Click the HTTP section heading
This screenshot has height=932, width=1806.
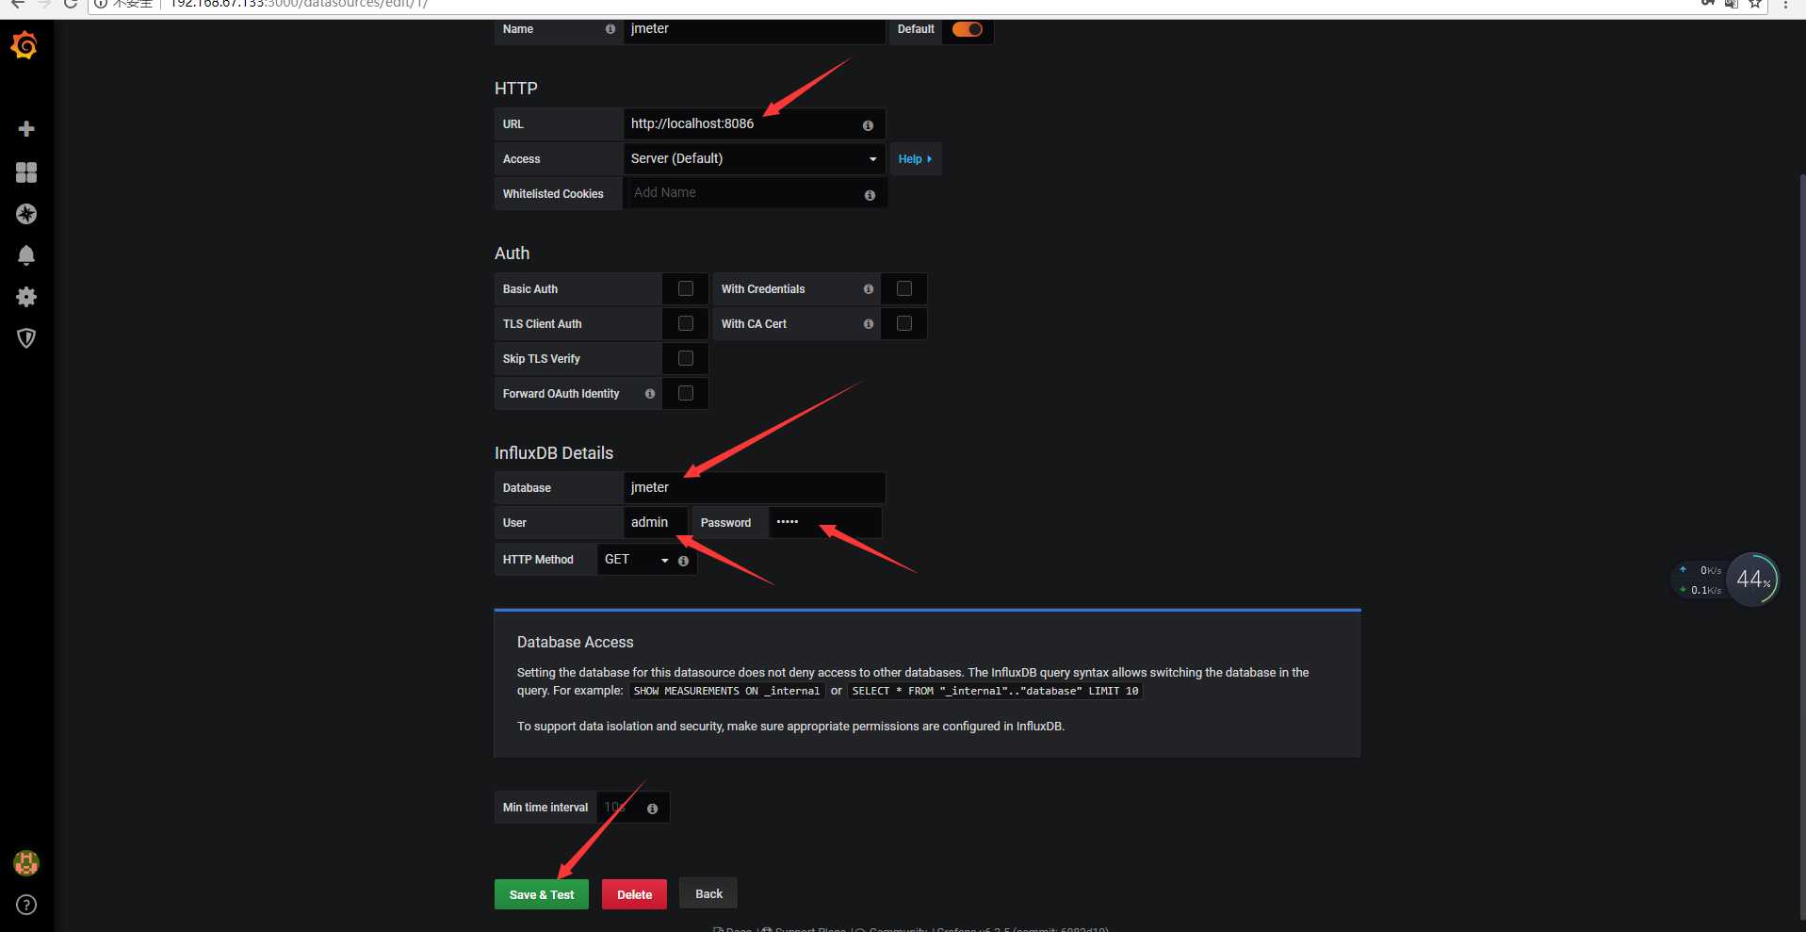click(516, 89)
